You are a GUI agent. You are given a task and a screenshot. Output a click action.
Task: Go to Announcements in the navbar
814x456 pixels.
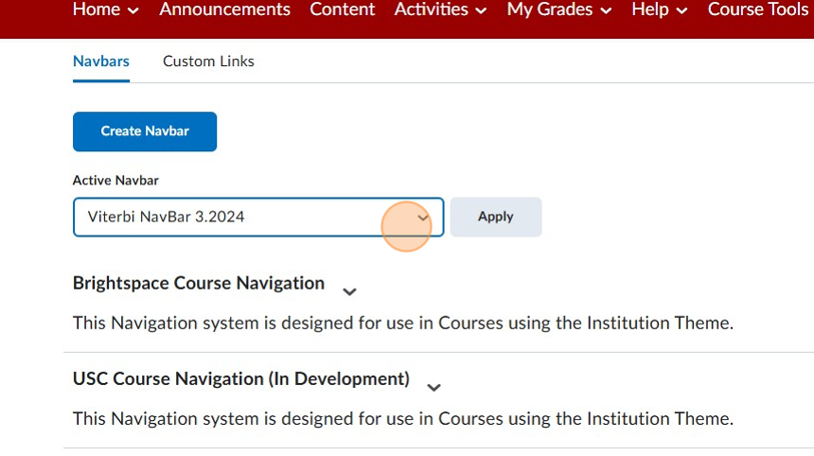(224, 10)
